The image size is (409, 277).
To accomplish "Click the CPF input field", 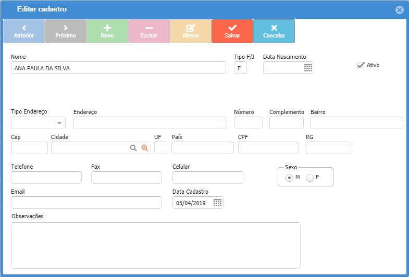I will [x=268, y=148].
